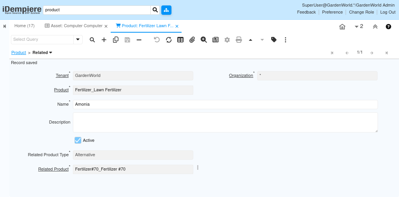Image resolution: width=399 pixels, height=197 pixels.
Task: Click the Refresh icon in toolbar
Action: (169, 40)
